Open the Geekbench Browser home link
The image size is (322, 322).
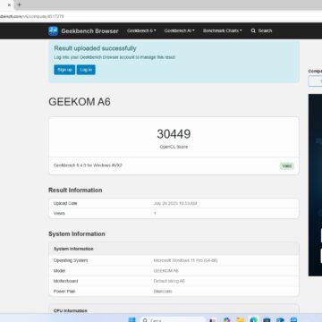pyautogui.click(x=89, y=31)
